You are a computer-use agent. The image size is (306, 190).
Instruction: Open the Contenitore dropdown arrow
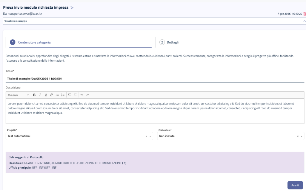(302, 136)
